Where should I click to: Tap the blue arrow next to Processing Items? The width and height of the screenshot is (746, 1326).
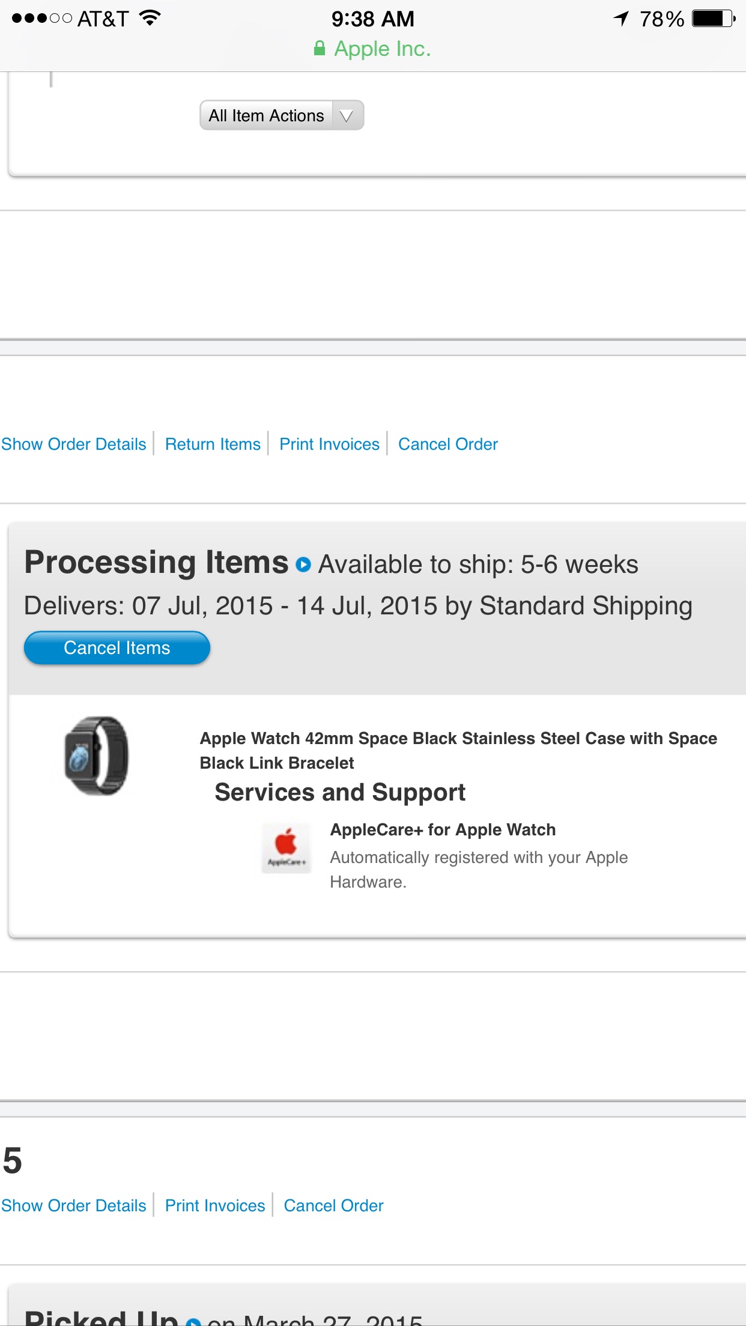(303, 565)
